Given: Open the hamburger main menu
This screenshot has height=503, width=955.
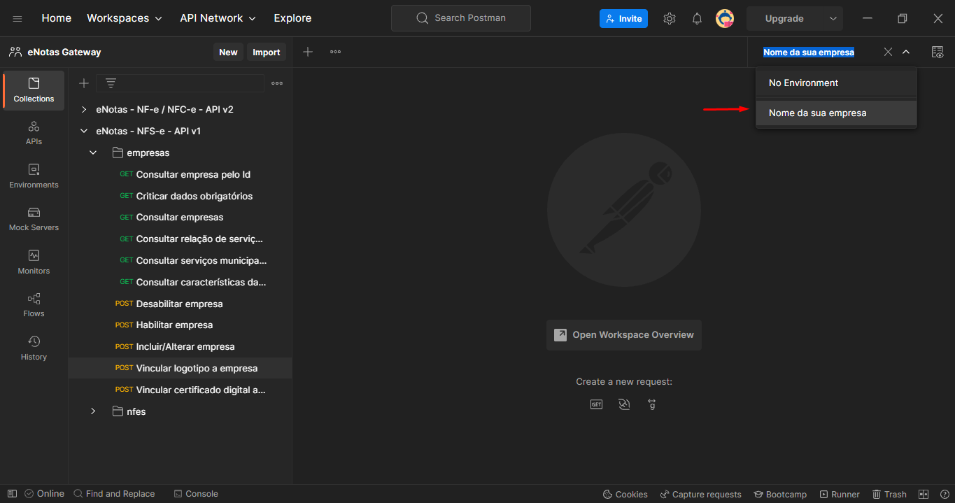Looking at the screenshot, I should coord(17,18).
